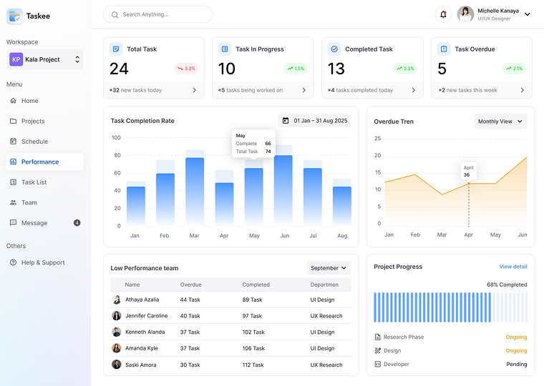Click Saski Amora's avatar

point(116,365)
